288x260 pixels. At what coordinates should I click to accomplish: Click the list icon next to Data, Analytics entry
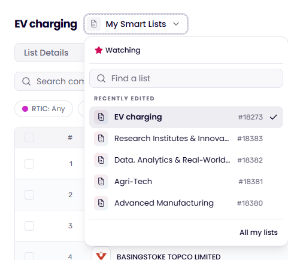(101, 160)
